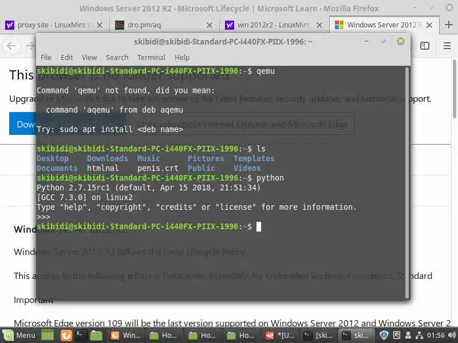Image resolution: width=458 pixels, height=343 pixels.
Task: Click the Firefox page vertical scrollbar
Action: pos(455,89)
